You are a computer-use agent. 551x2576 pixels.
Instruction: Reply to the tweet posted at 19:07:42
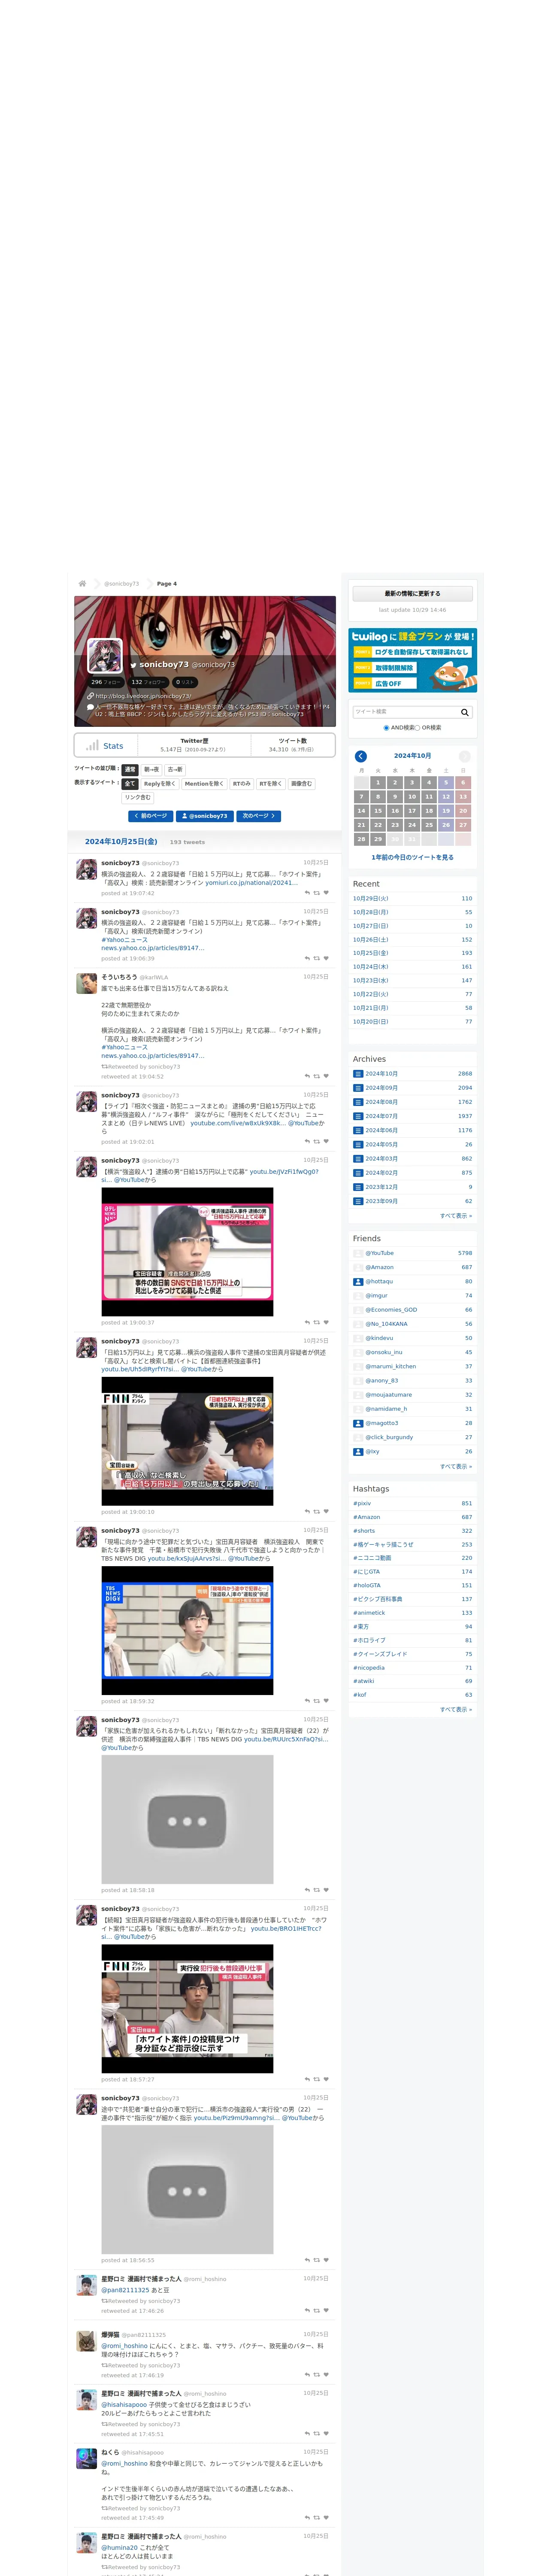307,893
